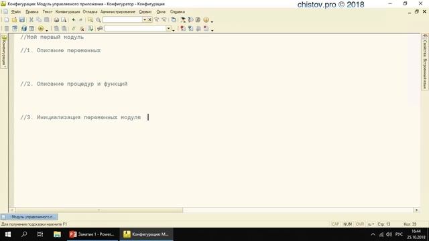
Task: Clear the search field with the X
Action: (149, 19)
